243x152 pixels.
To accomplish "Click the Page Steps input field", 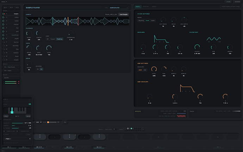I will click(x=115, y=129).
